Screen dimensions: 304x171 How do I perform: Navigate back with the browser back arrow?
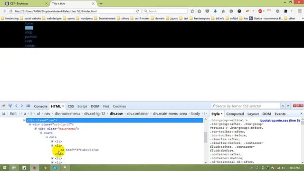[x=5, y=11]
